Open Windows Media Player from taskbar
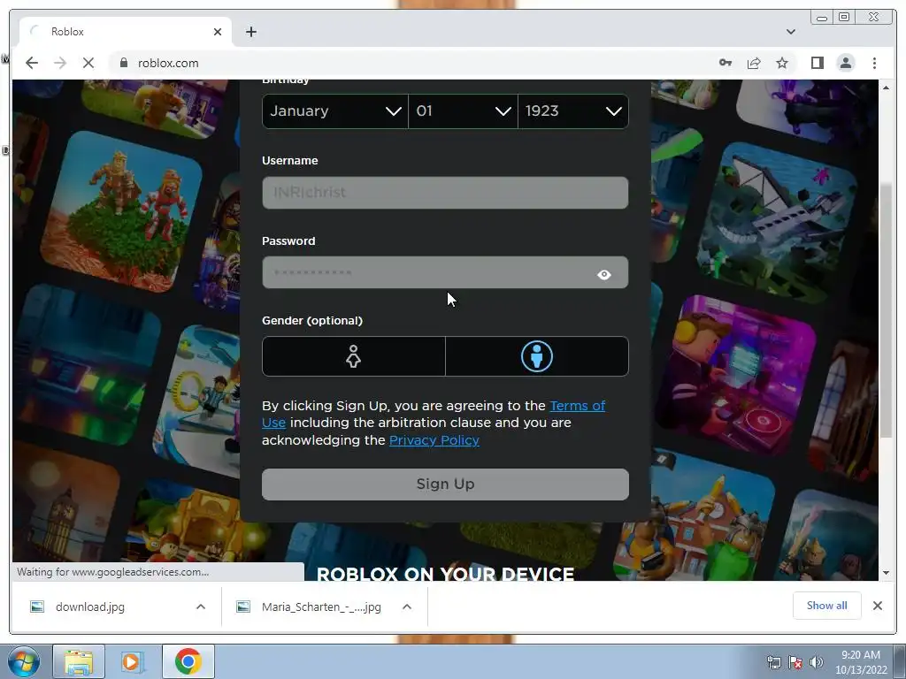 133,661
